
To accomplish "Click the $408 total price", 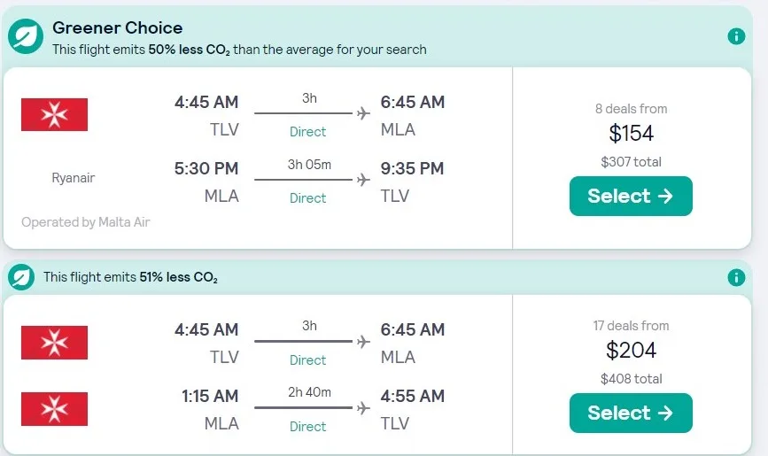I will pos(632,379).
